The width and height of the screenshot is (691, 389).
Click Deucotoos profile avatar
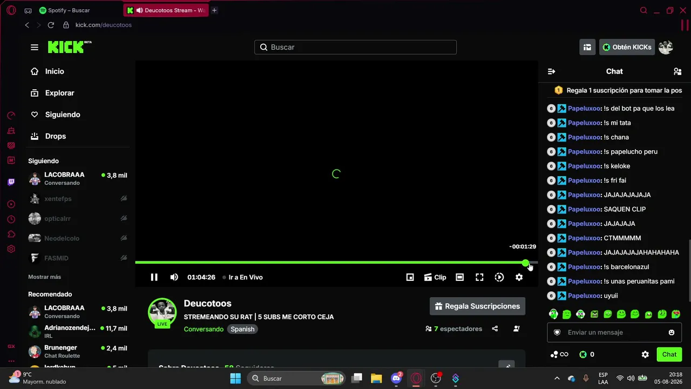tap(162, 312)
